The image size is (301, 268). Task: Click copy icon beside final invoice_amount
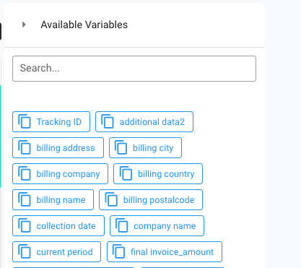(x=118, y=251)
